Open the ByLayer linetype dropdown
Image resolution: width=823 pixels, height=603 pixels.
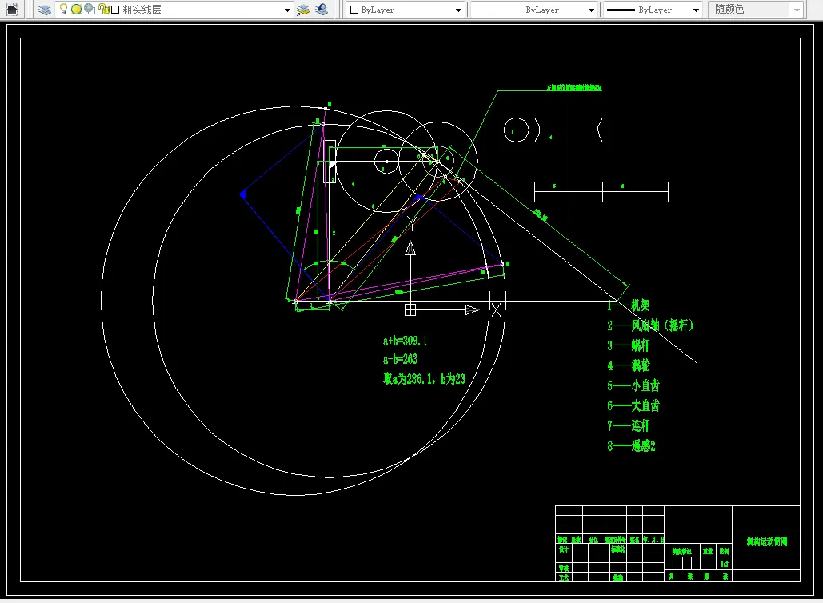click(x=591, y=10)
